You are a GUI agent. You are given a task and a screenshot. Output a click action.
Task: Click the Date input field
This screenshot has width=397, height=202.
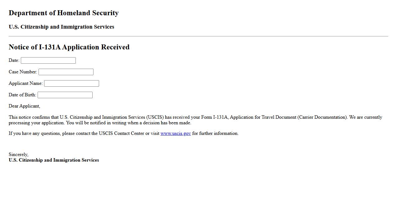[x=48, y=61]
